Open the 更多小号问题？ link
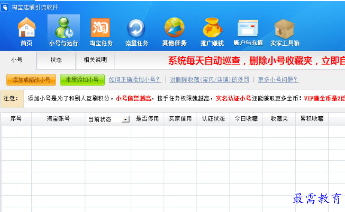Screen dimensions: 345x212 [x=278, y=79]
